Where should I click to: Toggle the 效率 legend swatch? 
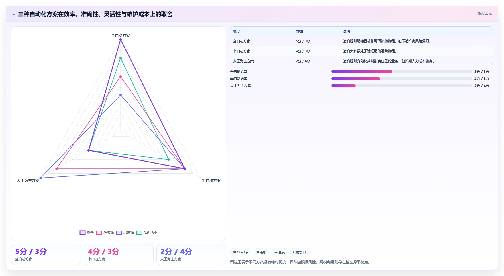coord(83,232)
